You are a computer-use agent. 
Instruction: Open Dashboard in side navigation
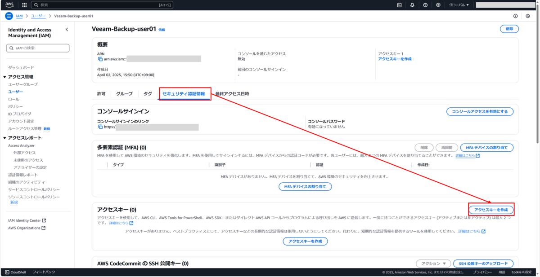click(x=21, y=67)
